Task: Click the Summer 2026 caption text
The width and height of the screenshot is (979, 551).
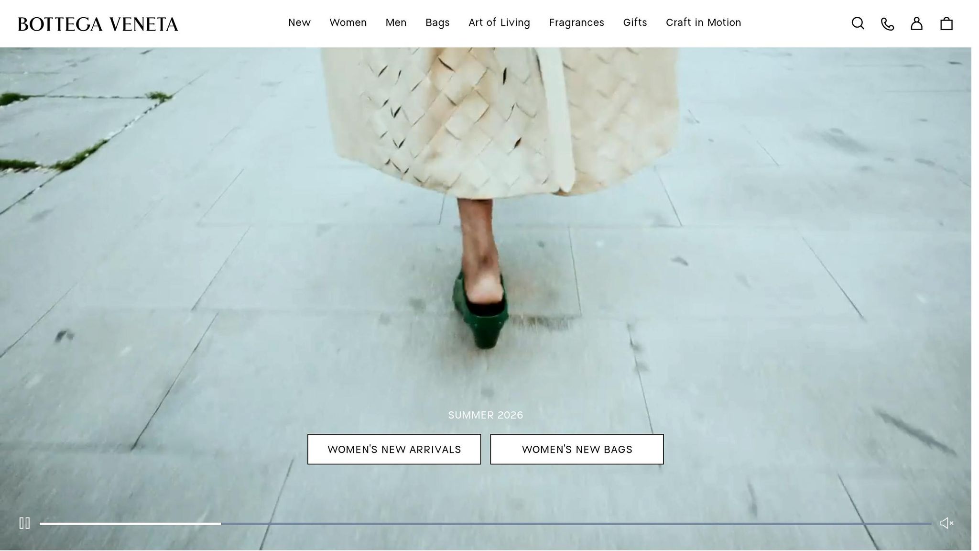Action: pos(485,415)
